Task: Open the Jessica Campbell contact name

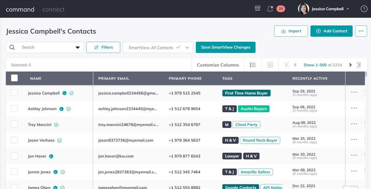Action: click(x=44, y=93)
